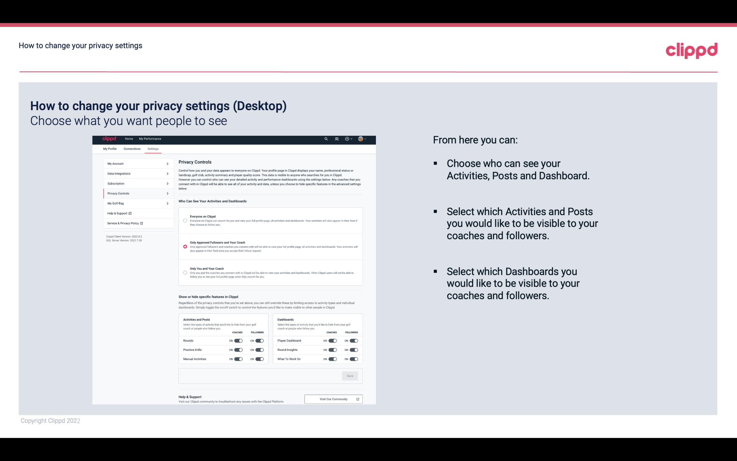Select 'Only Approved Followers and Your Coach' radio button
This screenshot has width=737, height=461.
[x=185, y=246]
